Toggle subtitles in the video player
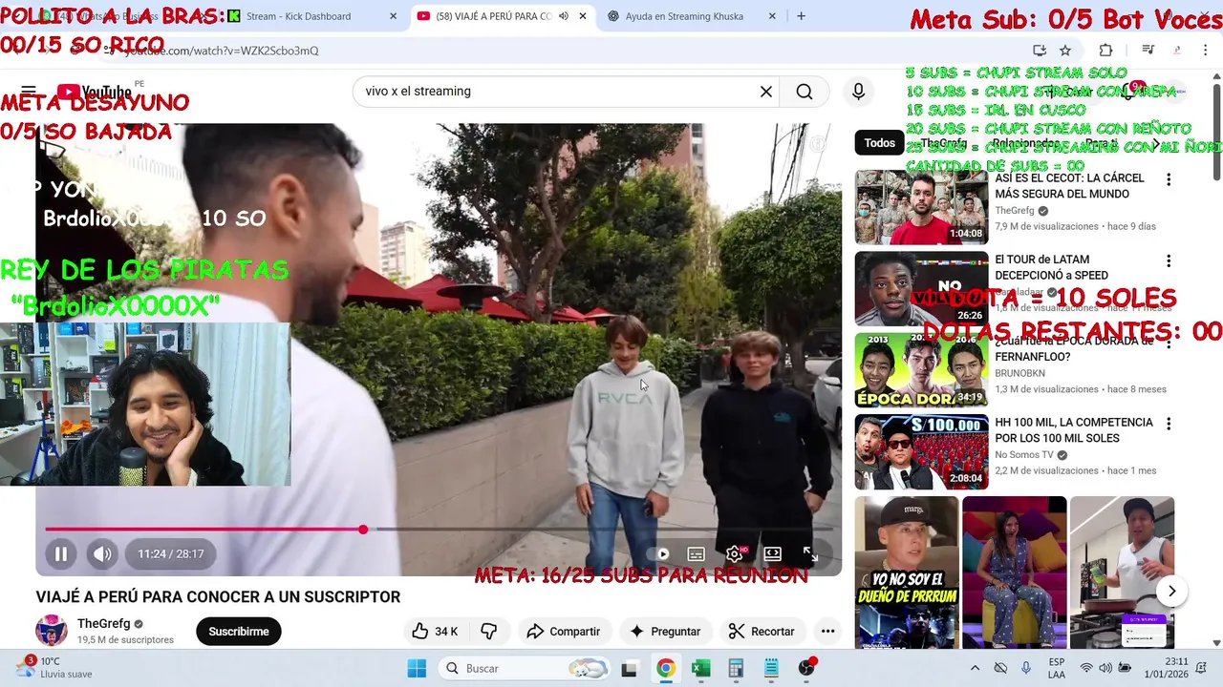Screen dimensions: 1223x687 pyautogui.click(x=697, y=553)
